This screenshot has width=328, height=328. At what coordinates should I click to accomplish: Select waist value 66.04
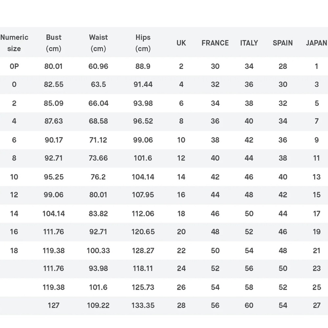[x=98, y=103]
